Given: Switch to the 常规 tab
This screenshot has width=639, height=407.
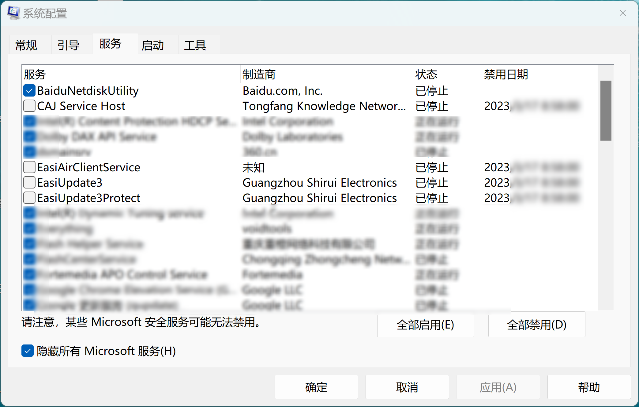Looking at the screenshot, I should click(26, 45).
